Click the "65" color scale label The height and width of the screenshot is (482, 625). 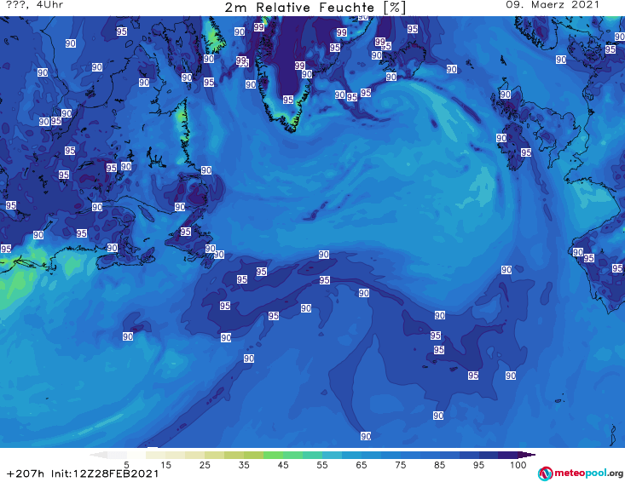[x=362, y=465]
